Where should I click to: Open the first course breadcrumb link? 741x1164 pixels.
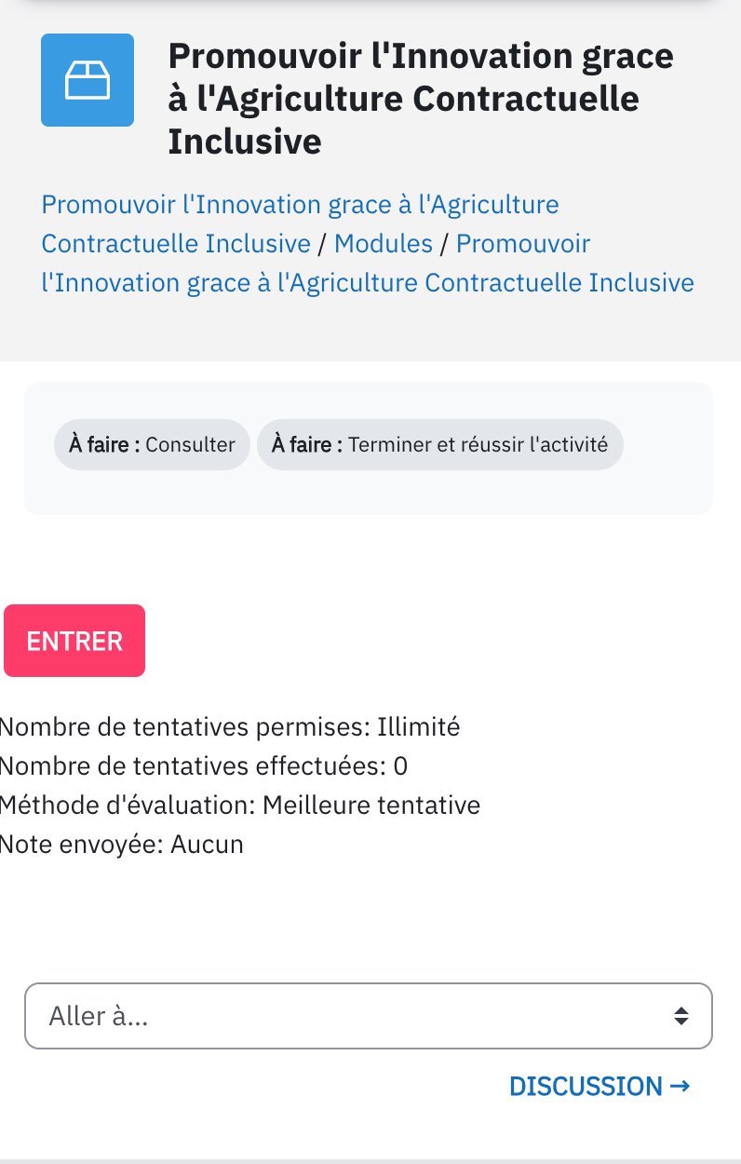pos(300,224)
